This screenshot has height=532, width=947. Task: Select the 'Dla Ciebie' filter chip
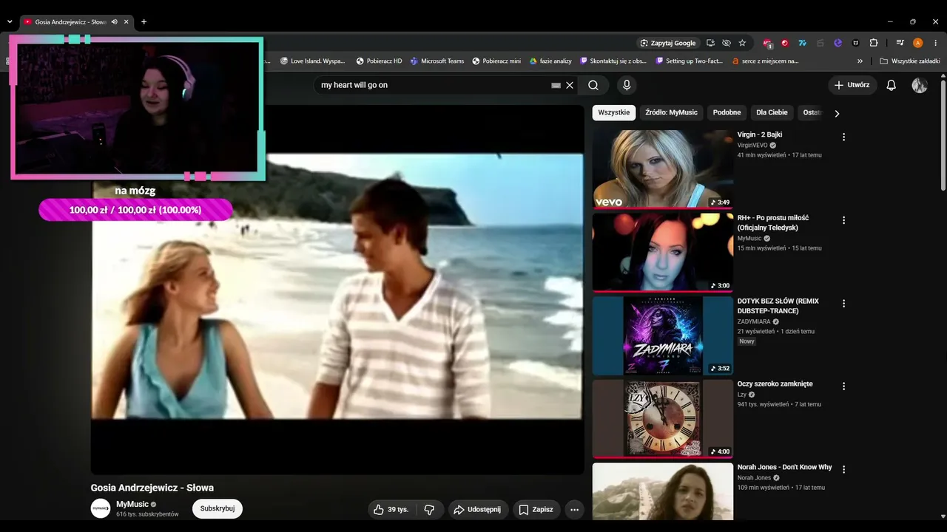coord(772,113)
